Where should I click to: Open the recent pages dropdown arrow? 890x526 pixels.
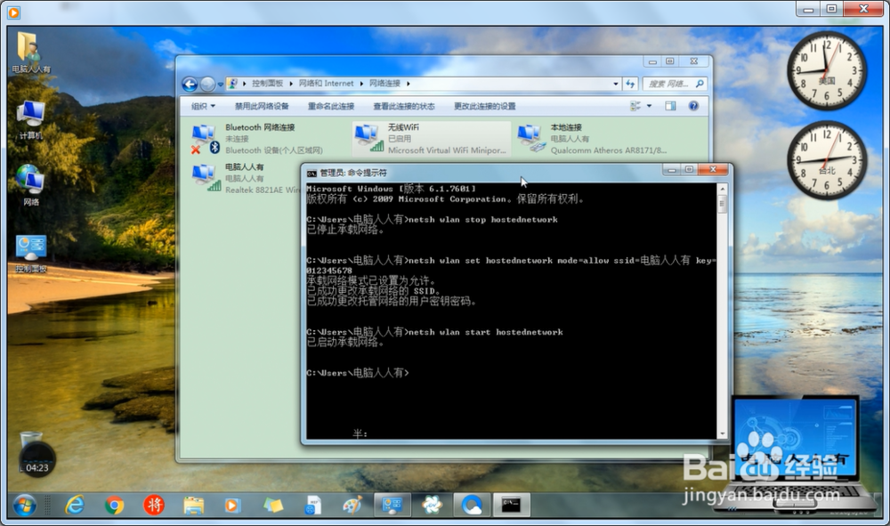(220, 85)
